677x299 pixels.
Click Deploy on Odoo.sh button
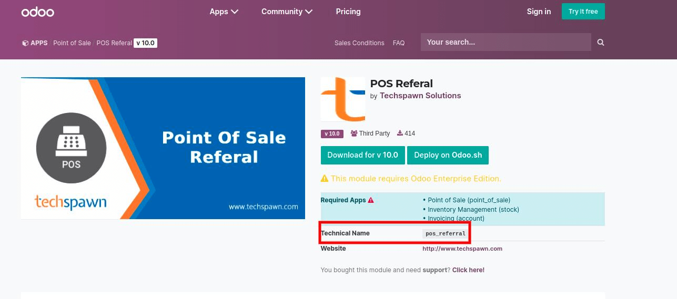point(448,155)
